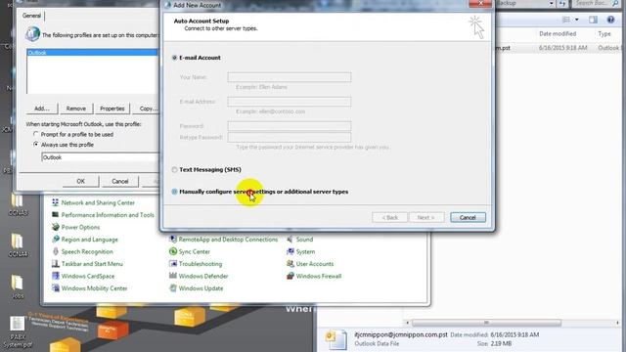Open the Power Options icon
Viewport: 626px width, 352px height.
(x=56, y=227)
